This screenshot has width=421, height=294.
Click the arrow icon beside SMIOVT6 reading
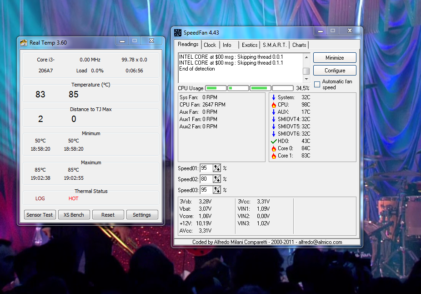click(274, 134)
